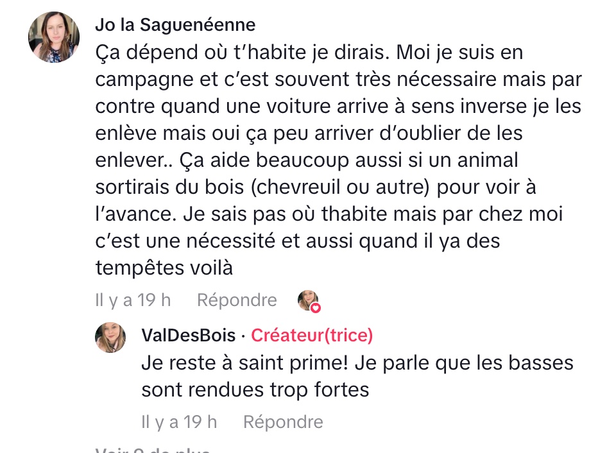
Task: Tap the comment line starting 'campagne et c'est'
Action: 338,80
